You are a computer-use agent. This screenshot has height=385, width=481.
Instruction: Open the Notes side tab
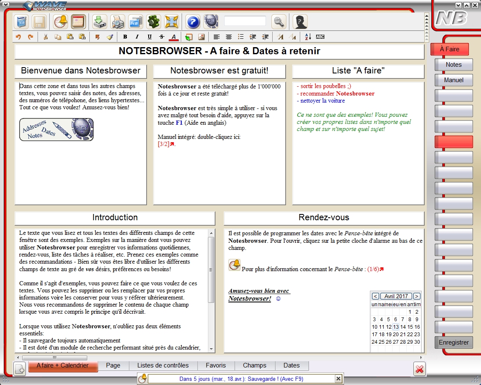(x=454, y=65)
